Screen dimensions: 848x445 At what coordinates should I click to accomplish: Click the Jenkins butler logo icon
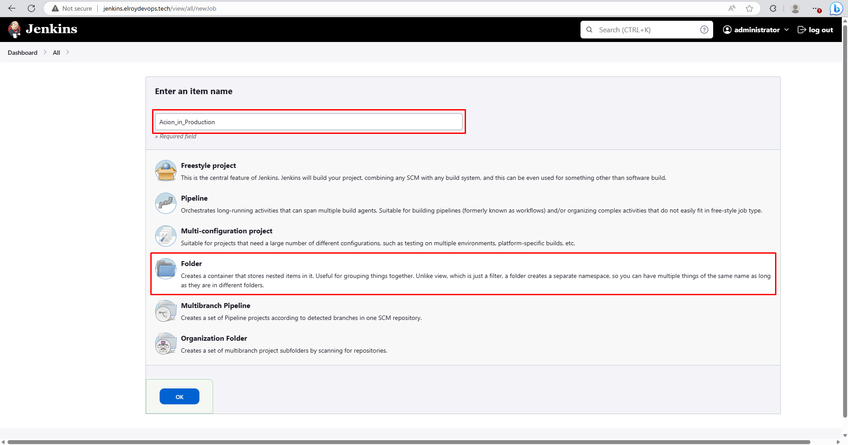pos(15,29)
